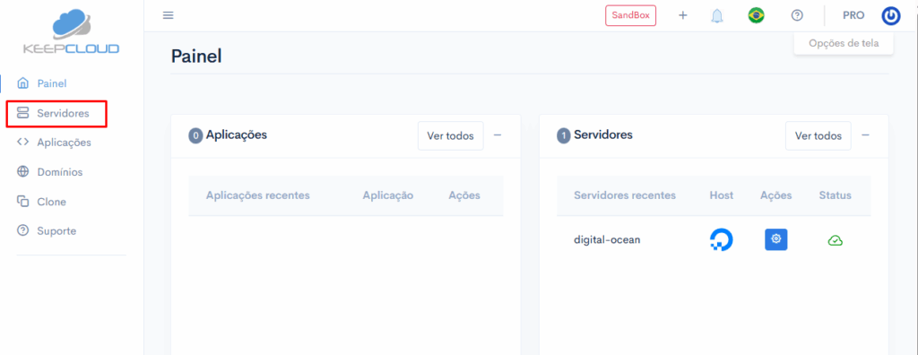The height and width of the screenshot is (355, 918).
Task: Open Clone in the sidebar
Action: pos(51,202)
